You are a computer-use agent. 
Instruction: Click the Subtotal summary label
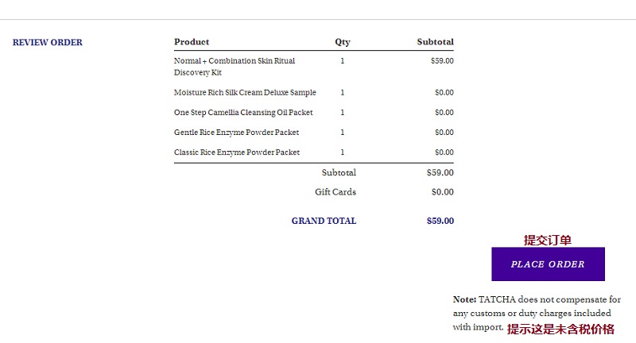339,172
